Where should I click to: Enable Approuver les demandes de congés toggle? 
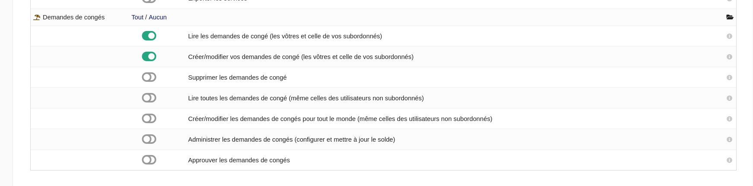[149, 160]
